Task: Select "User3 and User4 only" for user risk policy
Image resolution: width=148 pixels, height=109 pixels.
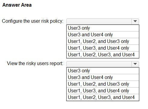Action: [103, 35]
